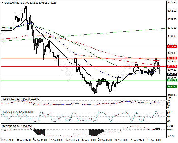The height and width of the screenshot is (143, 178).
Task: Click the ->MA(9) 53.8986 value in RSI panel
Action: [x=30, y=99]
